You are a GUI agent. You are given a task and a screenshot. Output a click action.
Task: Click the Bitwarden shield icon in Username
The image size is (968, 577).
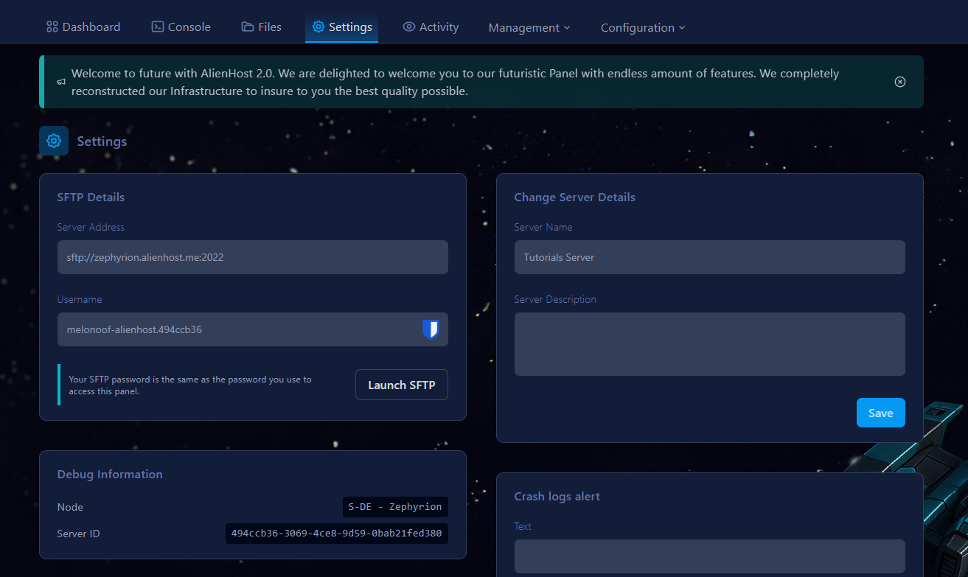(x=431, y=329)
